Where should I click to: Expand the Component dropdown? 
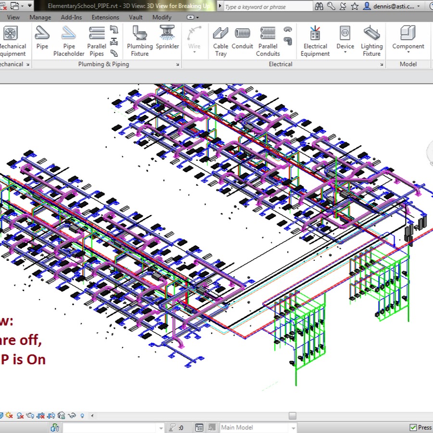408,51
